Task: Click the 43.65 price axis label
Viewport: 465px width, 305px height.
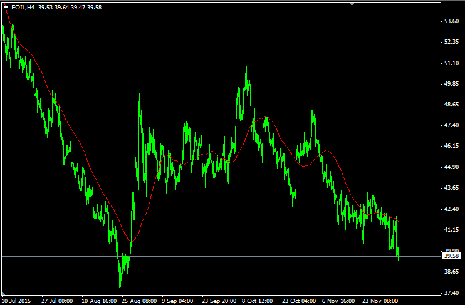Action: [451, 188]
